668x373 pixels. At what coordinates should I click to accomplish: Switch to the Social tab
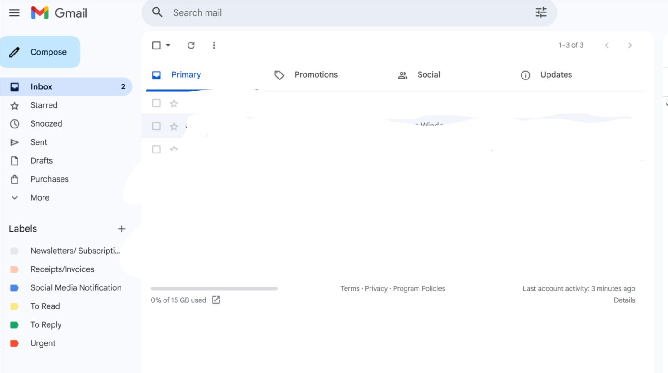pos(428,75)
